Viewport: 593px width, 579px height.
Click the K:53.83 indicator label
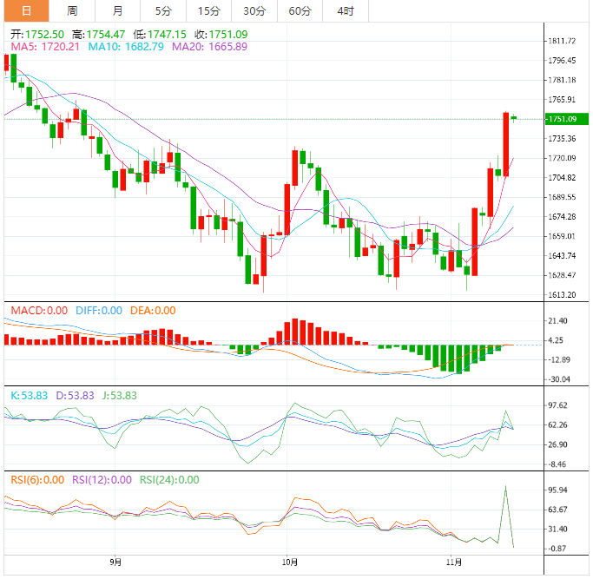tap(30, 396)
